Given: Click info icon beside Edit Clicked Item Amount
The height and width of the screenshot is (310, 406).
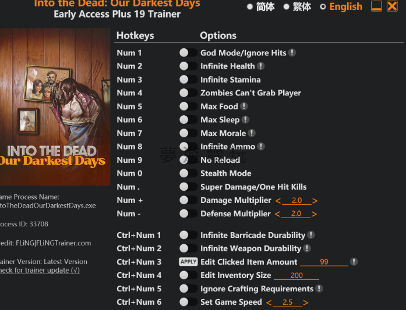Looking at the screenshot, I should tap(354, 262).
